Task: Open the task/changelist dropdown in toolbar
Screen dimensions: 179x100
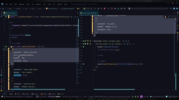Action: 148,9
